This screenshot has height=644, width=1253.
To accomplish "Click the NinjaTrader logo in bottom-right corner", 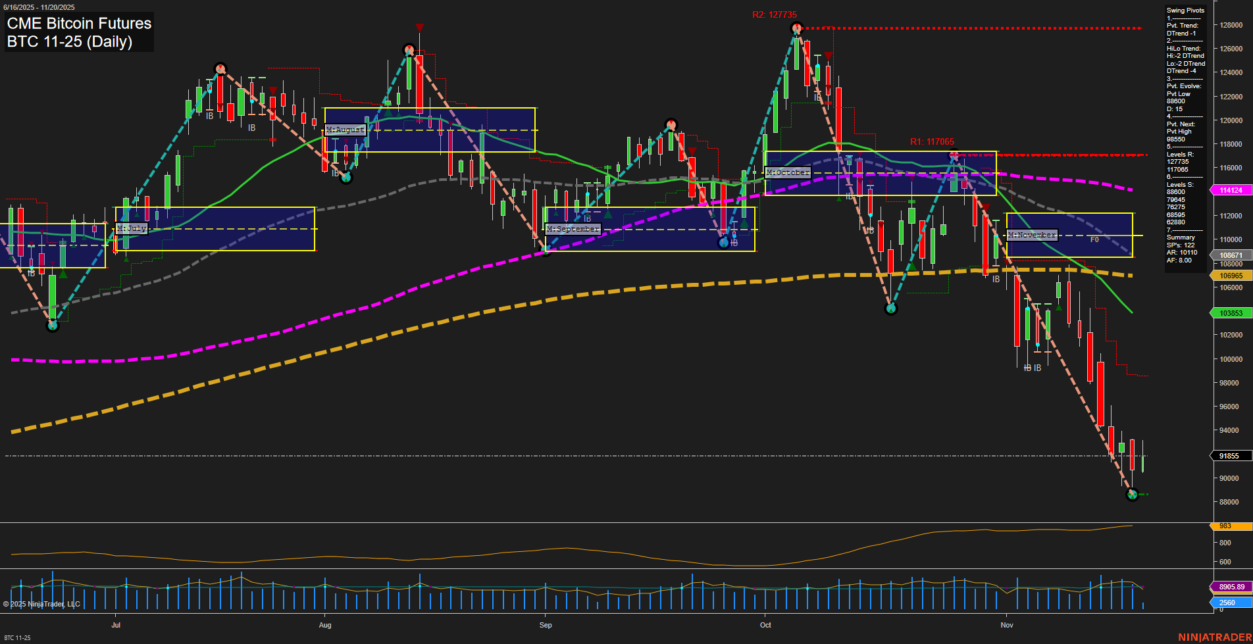I will click(x=1214, y=637).
